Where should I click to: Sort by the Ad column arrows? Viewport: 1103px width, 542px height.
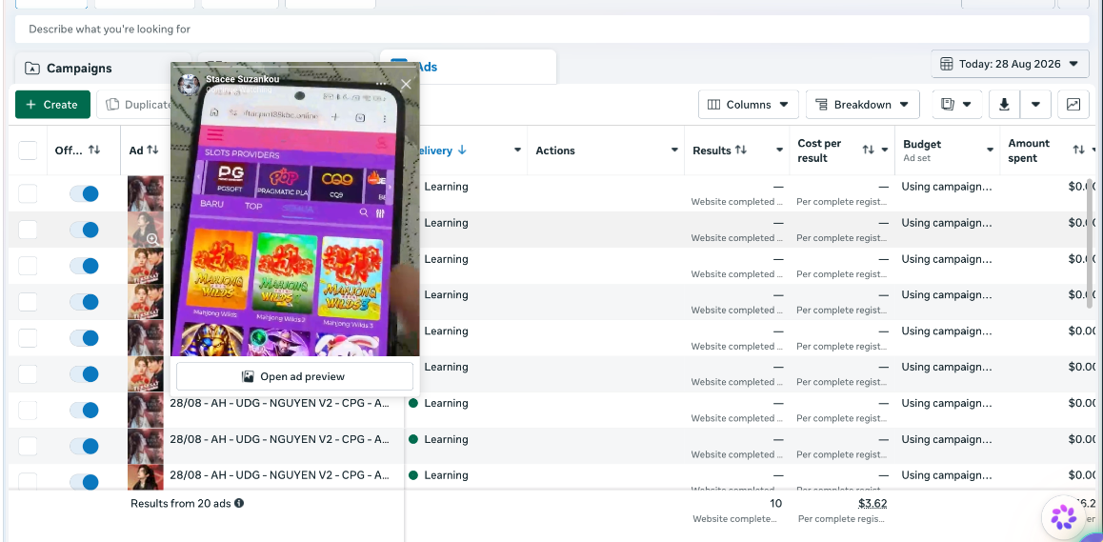pos(152,150)
